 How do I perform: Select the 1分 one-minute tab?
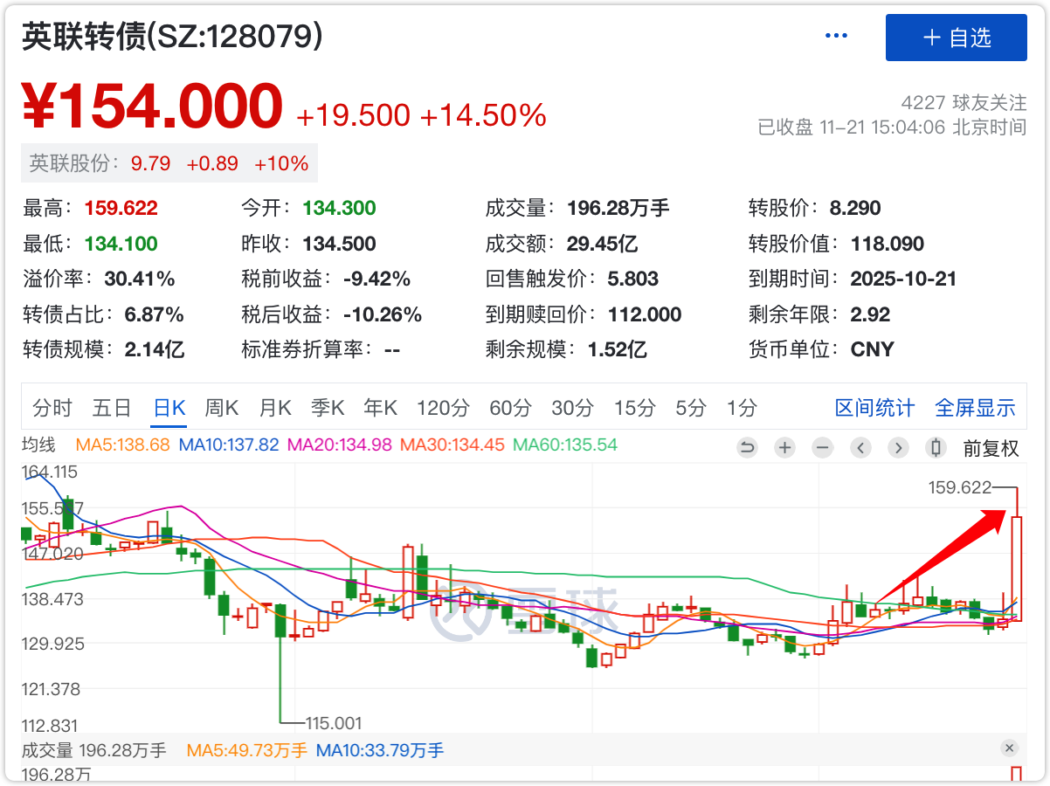click(x=742, y=408)
